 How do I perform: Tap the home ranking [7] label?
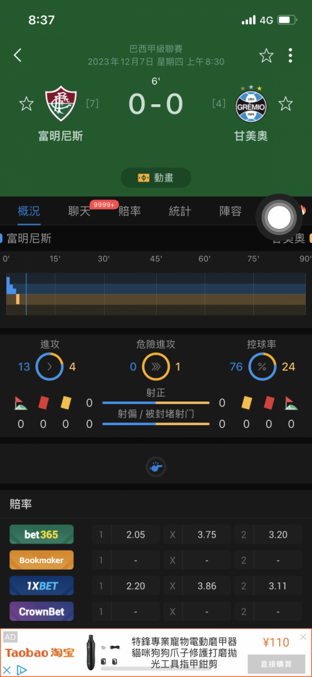point(93,104)
